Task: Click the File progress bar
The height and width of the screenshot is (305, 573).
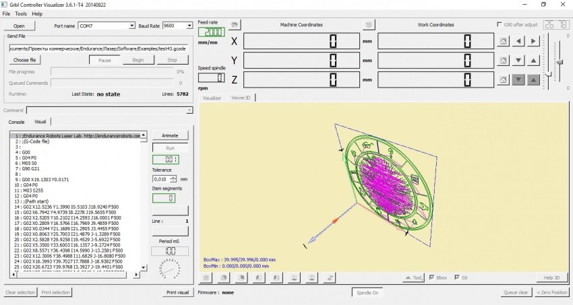Action: 112,72
